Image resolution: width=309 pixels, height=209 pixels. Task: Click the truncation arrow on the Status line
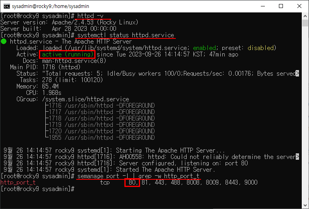(x=297, y=74)
